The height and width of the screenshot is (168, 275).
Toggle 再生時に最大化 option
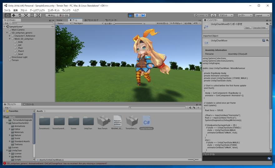[x=162, y=23]
